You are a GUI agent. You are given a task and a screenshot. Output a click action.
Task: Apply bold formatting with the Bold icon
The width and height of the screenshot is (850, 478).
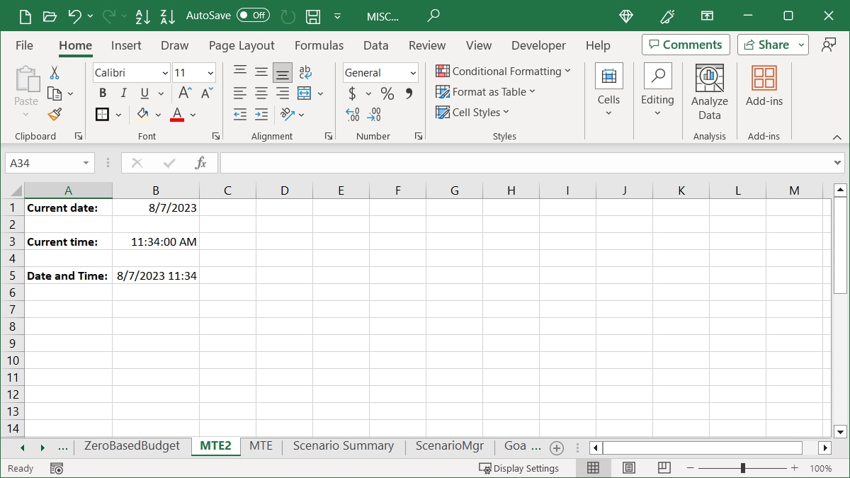pyautogui.click(x=102, y=93)
